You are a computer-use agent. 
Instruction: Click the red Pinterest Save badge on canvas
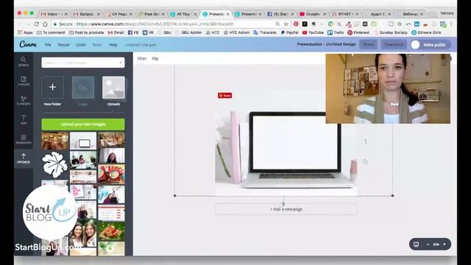coord(224,96)
